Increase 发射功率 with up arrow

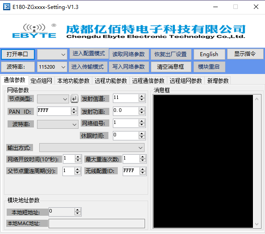coord(142,109)
